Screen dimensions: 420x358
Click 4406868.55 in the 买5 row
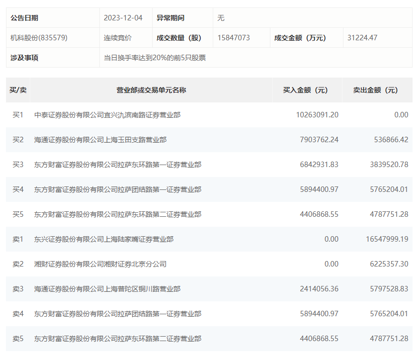pos(319,214)
